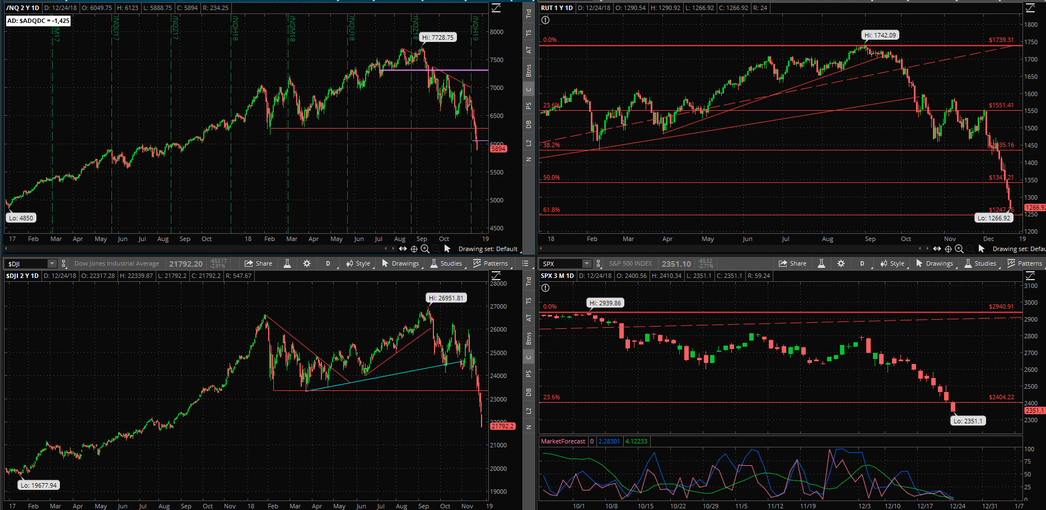Select the pan tool under the RUT chart
Screen dimensions: 1046x510
(937, 249)
